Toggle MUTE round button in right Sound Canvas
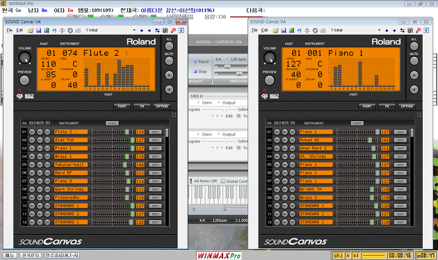438x260 pixels. point(414,61)
